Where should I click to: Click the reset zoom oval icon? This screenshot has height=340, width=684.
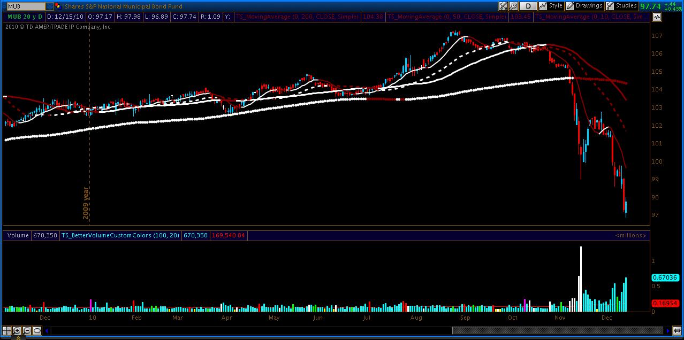[x=37, y=330]
